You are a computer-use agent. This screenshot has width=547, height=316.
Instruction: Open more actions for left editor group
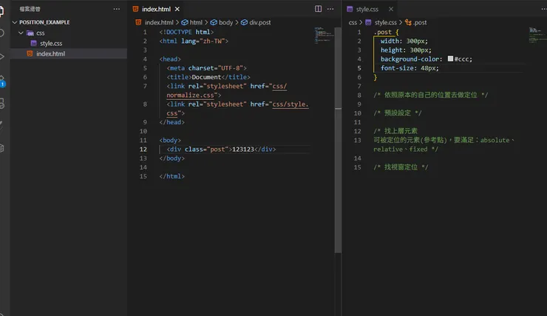(332, 9)
